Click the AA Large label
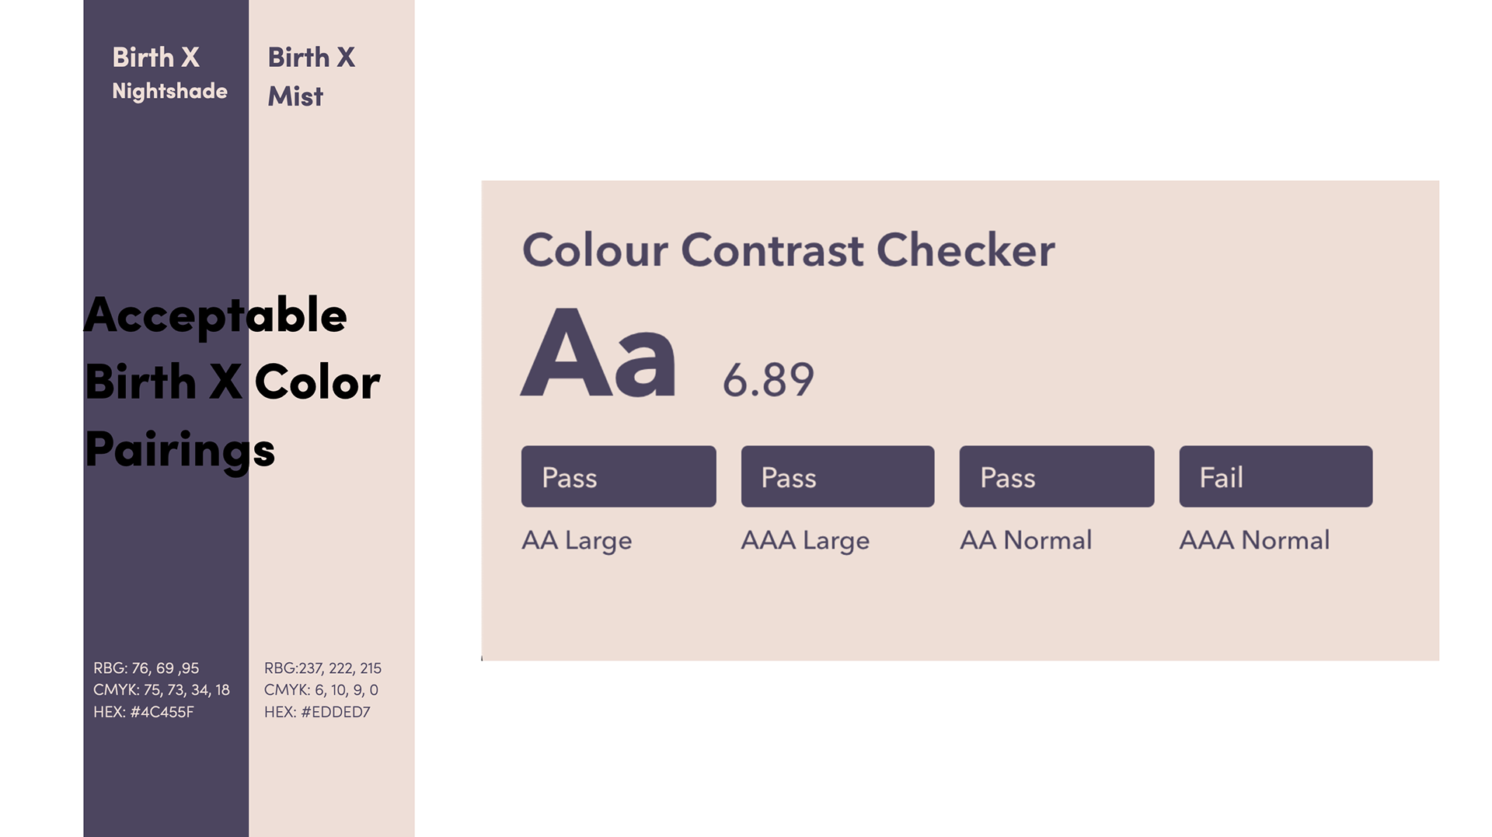The height and width of the screenshot is (837, 1492). point(577,540)
